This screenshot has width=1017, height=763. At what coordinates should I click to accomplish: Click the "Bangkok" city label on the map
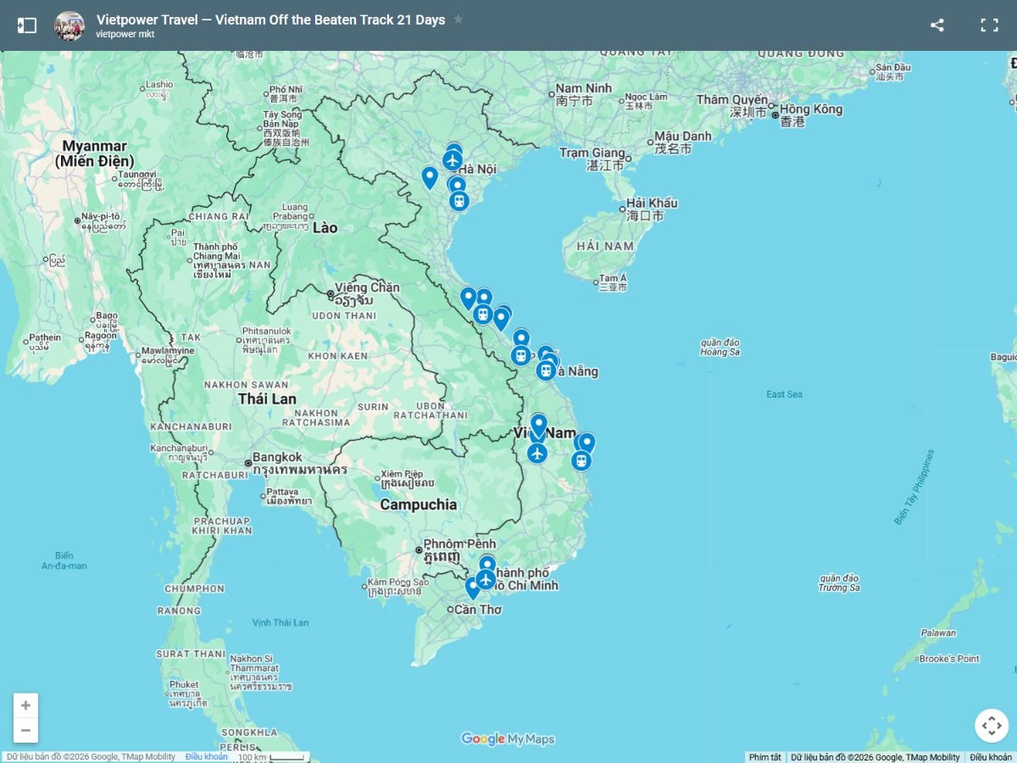pos(277,457)
